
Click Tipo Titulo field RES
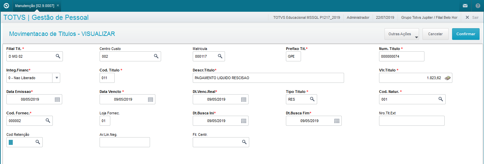[x=301, y=99]
